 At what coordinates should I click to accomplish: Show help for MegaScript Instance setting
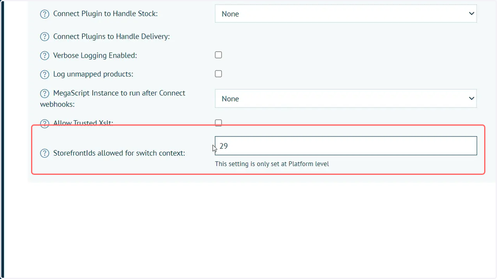click(44, 93)
